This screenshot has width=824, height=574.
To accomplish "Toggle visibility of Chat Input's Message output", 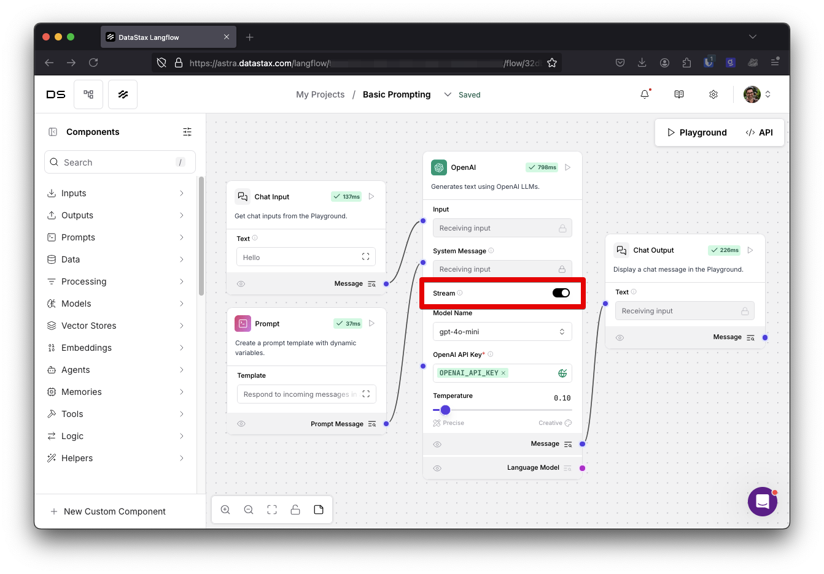I will tap(241, 283).
